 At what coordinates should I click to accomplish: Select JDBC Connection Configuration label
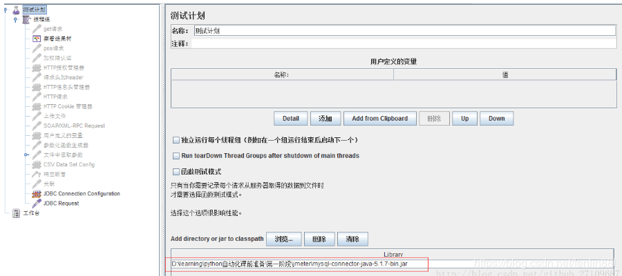click(82, 194)
